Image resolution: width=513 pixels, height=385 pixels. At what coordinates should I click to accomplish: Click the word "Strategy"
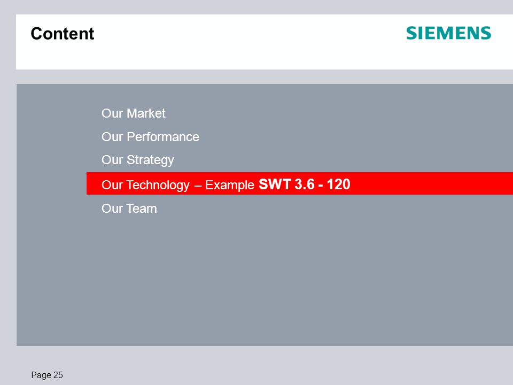point(151,160)
